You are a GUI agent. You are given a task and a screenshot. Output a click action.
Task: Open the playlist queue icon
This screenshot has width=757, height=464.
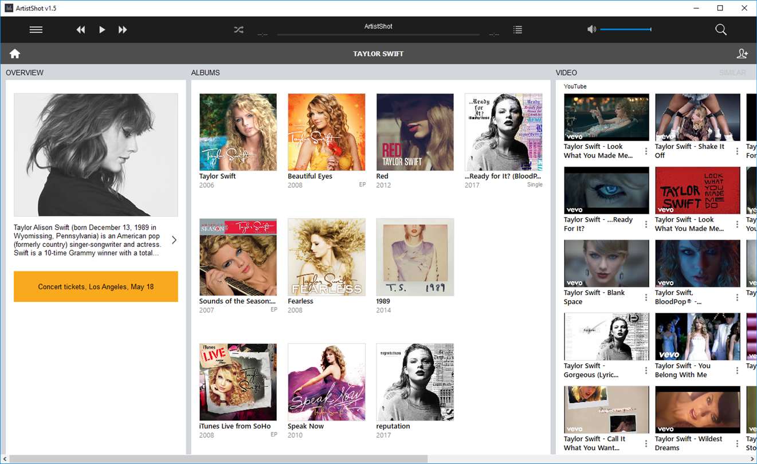pos(518,30)
